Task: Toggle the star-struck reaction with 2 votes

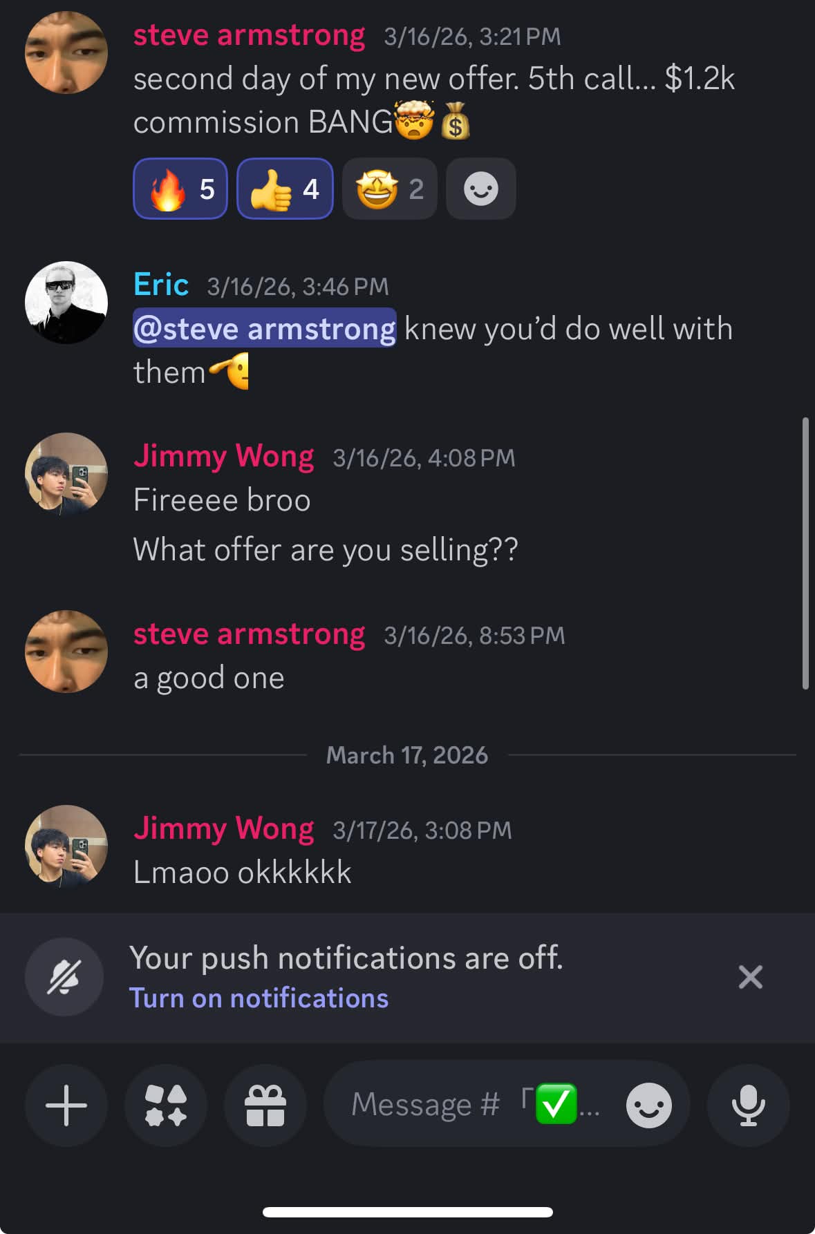Action: [389, 189]
